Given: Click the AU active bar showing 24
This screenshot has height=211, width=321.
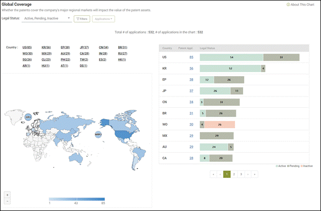Looking at the screenshot, I should pos(214,147).
